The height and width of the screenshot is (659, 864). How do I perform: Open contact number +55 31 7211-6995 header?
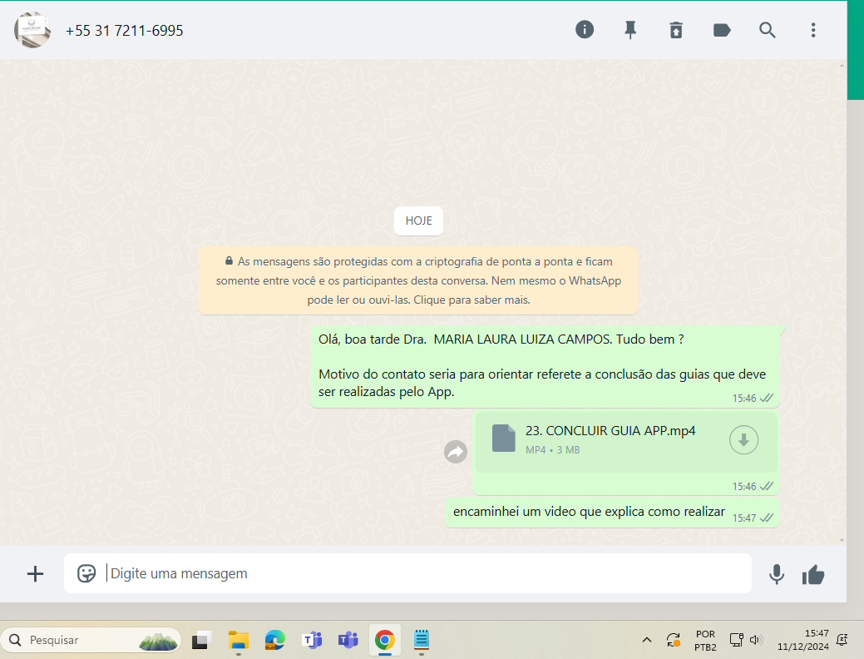[124, 31]
